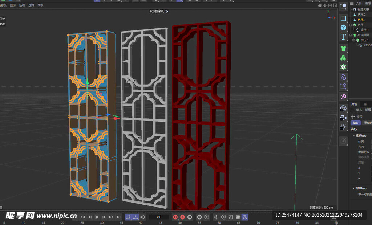Enable the 保留更改 checkbox
The height and width of the screenshot is (225, 372).
pos(371,152)
